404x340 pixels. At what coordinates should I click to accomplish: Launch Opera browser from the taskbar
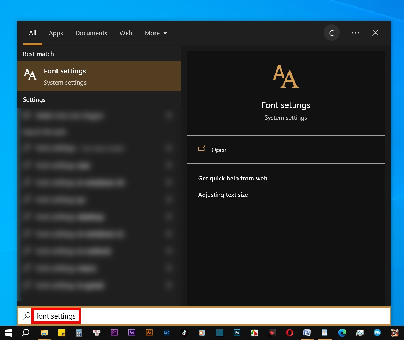click(289, 332)
